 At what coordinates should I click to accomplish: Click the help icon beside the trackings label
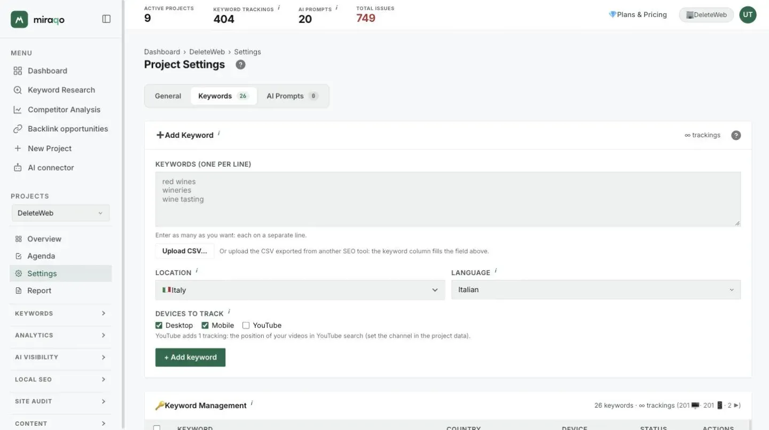coord(736,135)
